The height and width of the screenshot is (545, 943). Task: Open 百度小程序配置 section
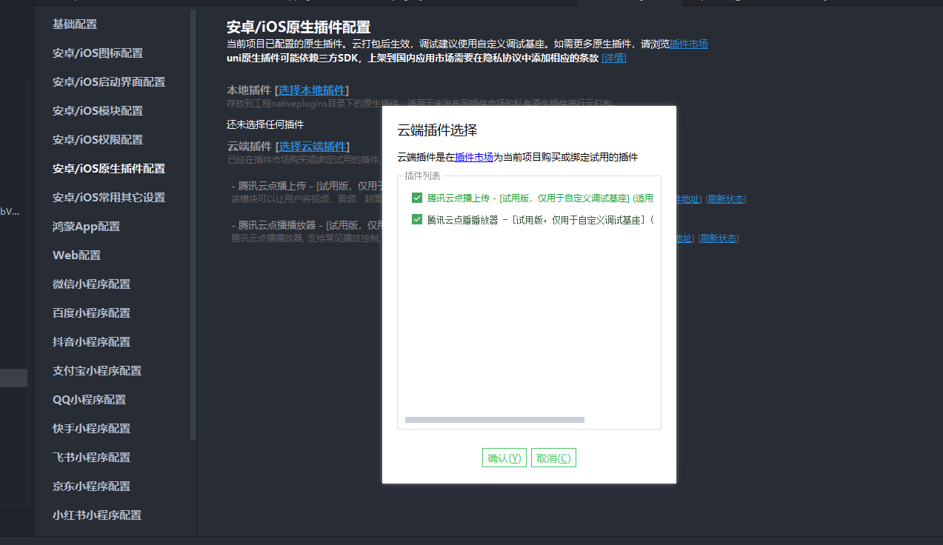coord(91,313)
